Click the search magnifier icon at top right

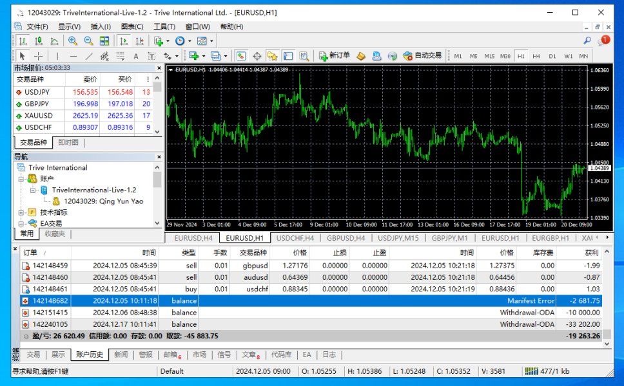(587, 41)
